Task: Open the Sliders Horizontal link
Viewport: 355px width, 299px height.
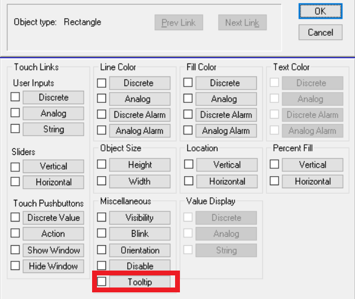Action: point(53,182)
